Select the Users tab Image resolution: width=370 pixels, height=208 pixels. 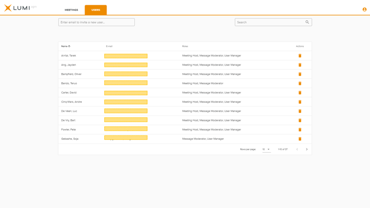click(x=96, y=10)
